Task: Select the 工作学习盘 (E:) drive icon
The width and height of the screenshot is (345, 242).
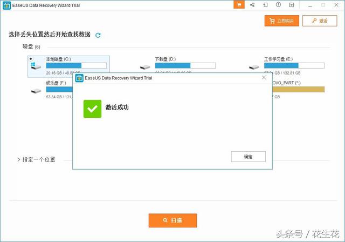Action: tap(254, 67)
